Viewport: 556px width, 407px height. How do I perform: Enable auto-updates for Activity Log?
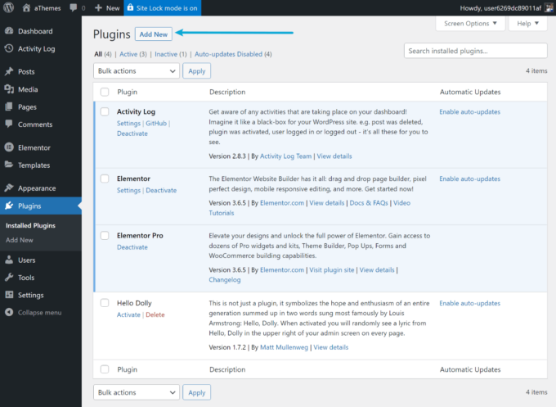click(470, 112)
